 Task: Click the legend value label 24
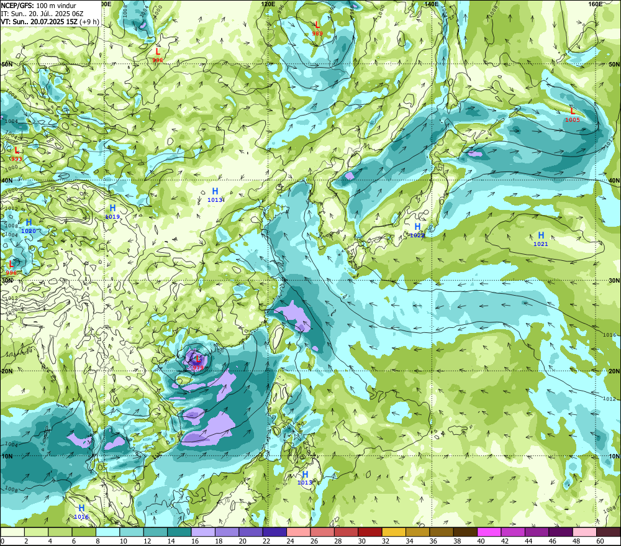[x=290, y=541]
